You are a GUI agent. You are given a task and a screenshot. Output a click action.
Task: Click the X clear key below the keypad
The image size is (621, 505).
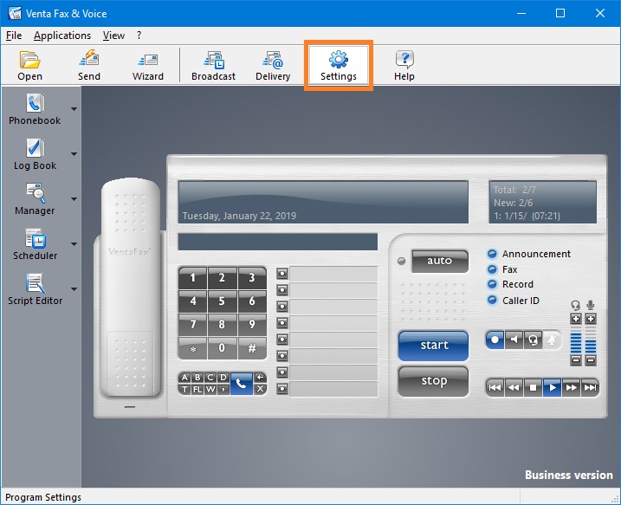260,389
